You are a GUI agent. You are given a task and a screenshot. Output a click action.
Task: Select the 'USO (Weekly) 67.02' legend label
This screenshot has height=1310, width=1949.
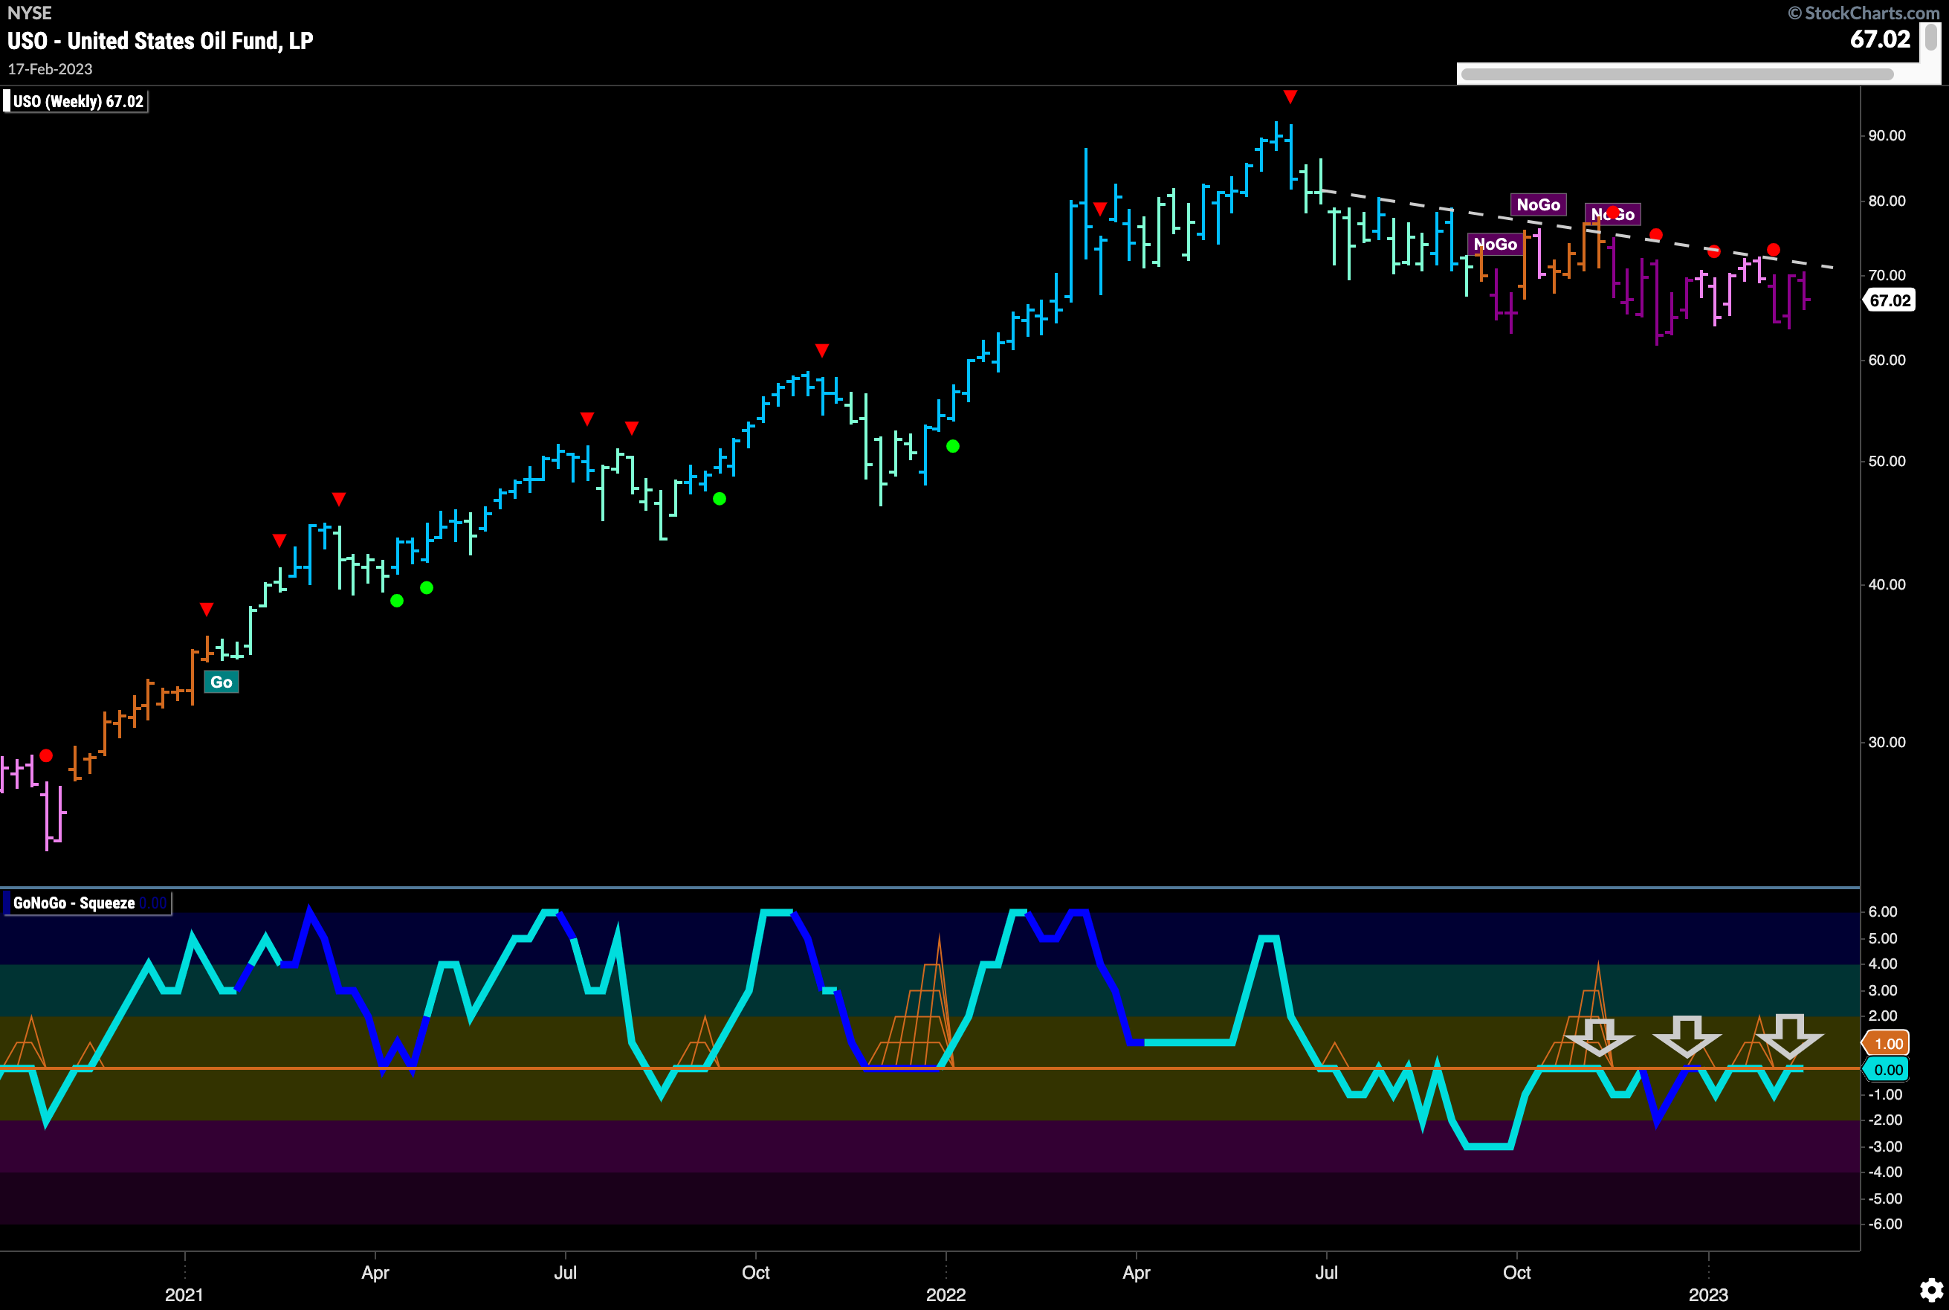(x=76, y=102)
